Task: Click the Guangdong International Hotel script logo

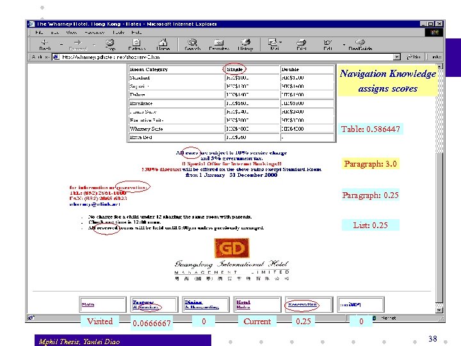Action: point(232,264)
